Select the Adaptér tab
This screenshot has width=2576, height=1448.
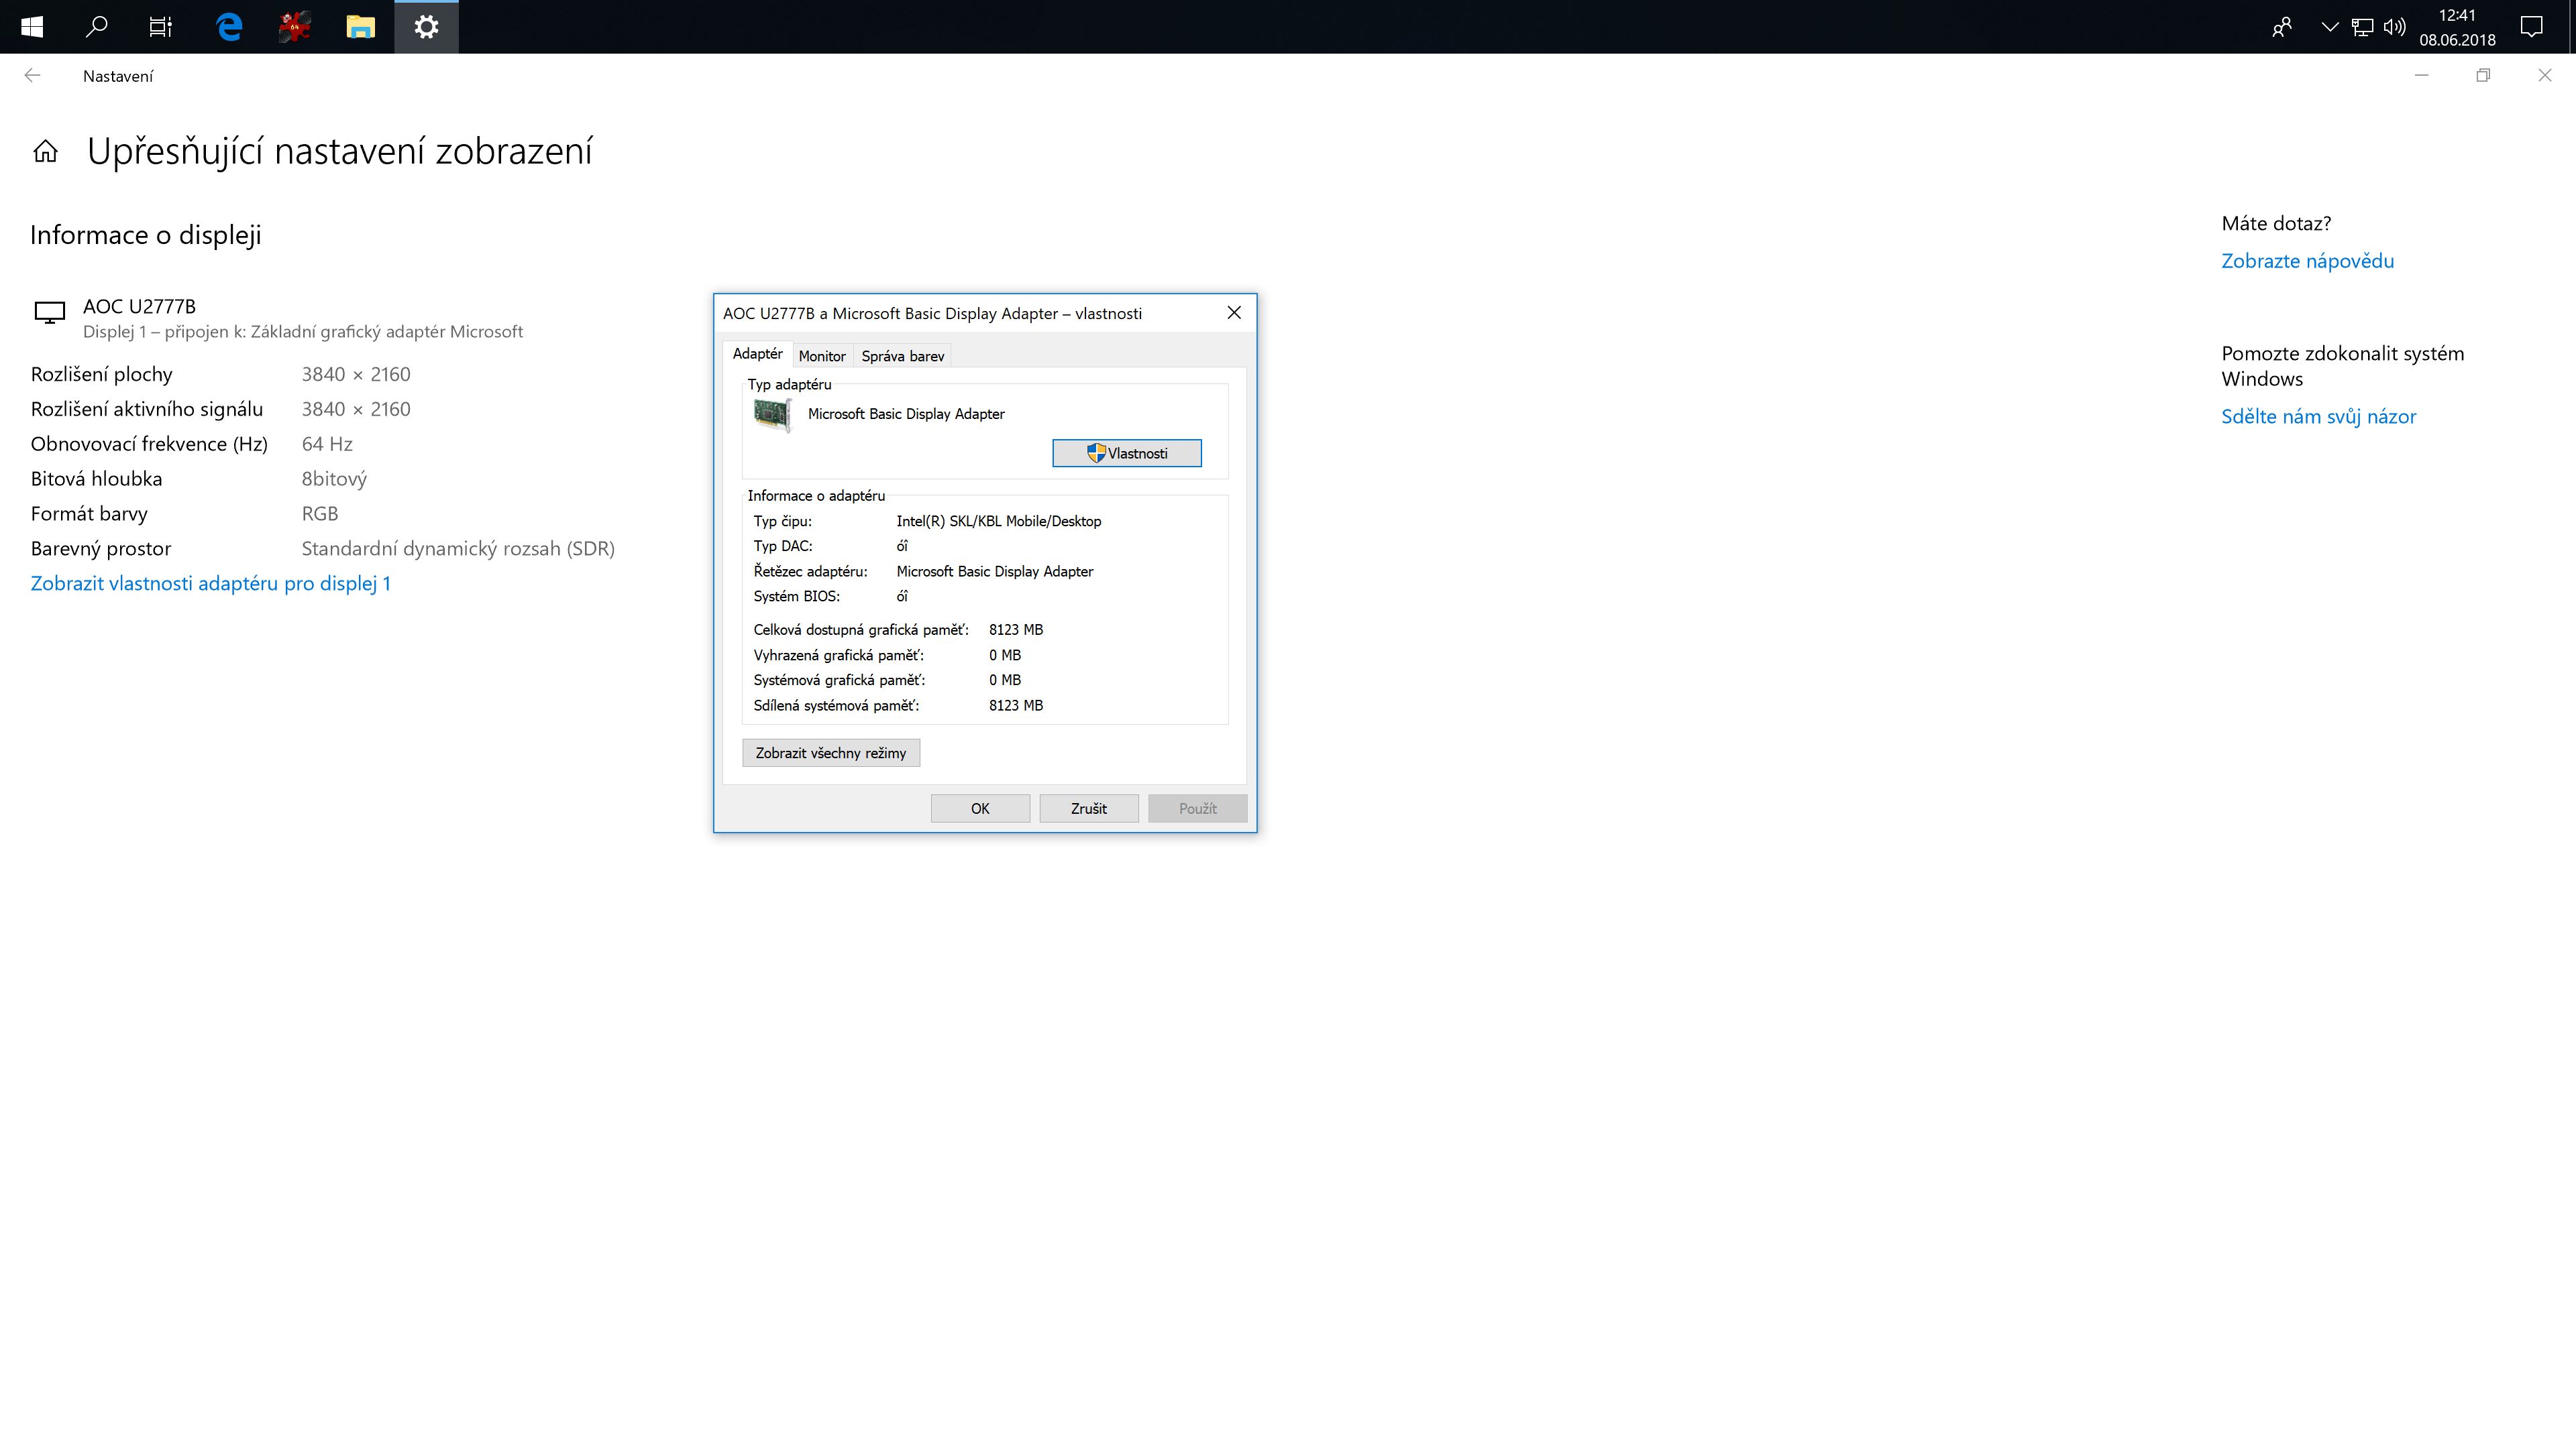[757, 355]
